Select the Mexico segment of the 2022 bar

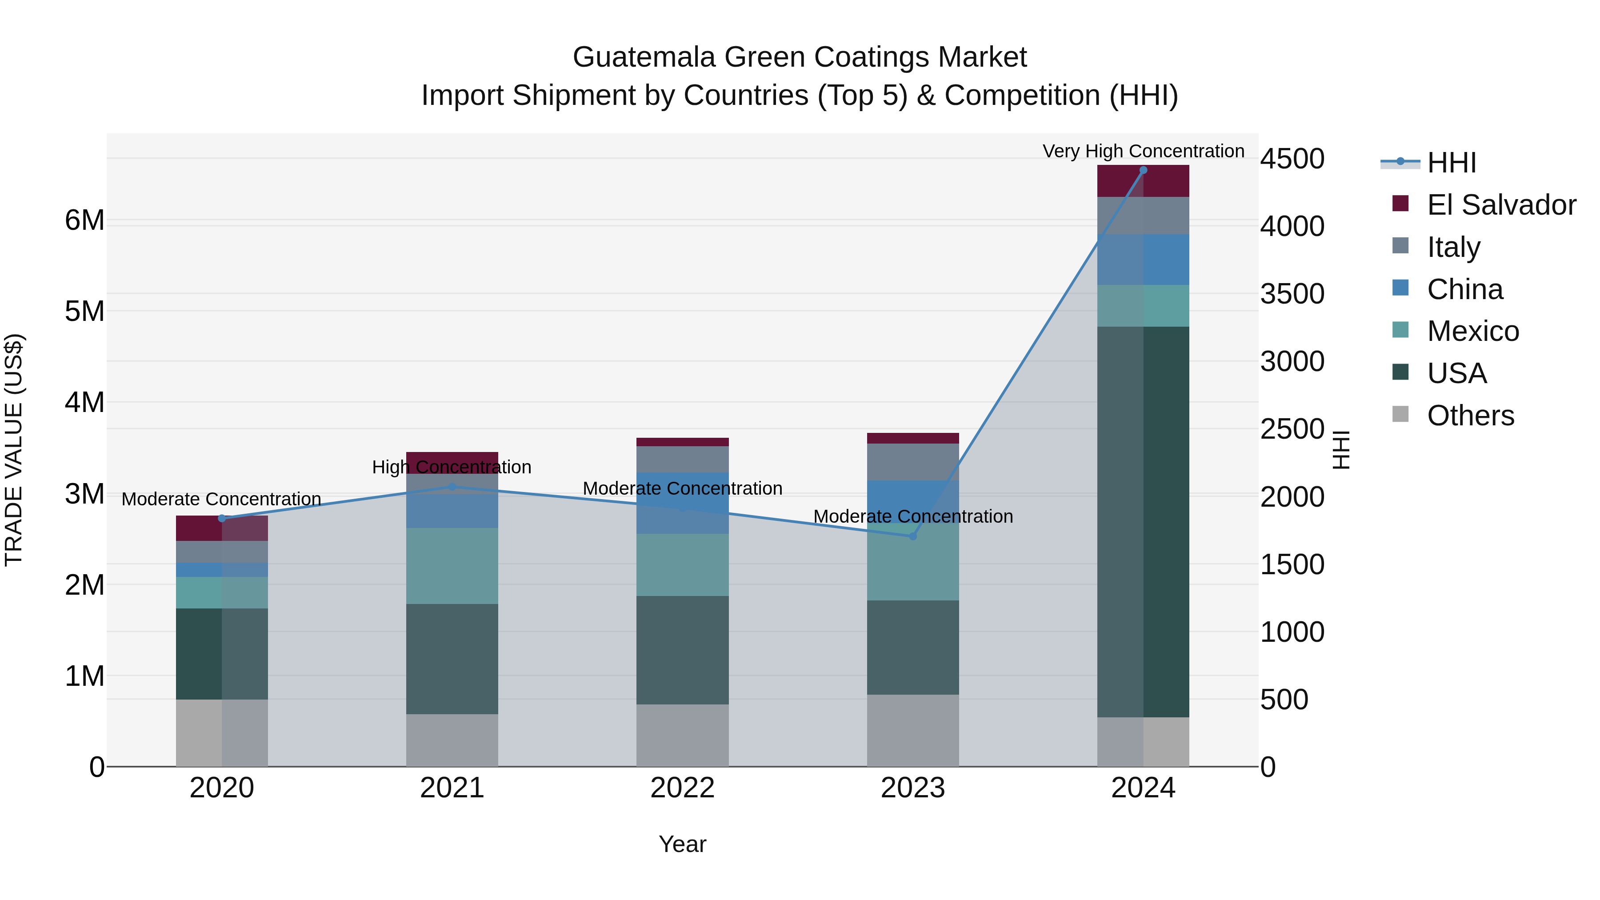coord(683,565)
